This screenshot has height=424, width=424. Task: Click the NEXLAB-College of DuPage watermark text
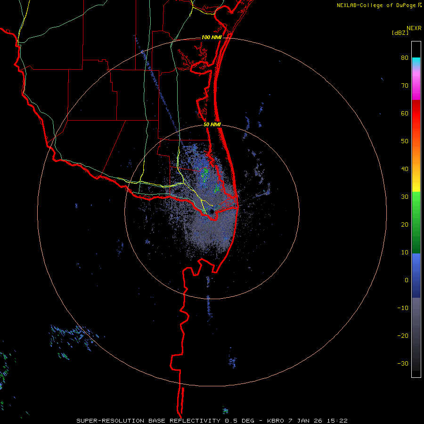tap(376, 5)
